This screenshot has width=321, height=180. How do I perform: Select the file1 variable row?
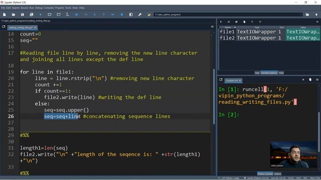pos(269,32)
